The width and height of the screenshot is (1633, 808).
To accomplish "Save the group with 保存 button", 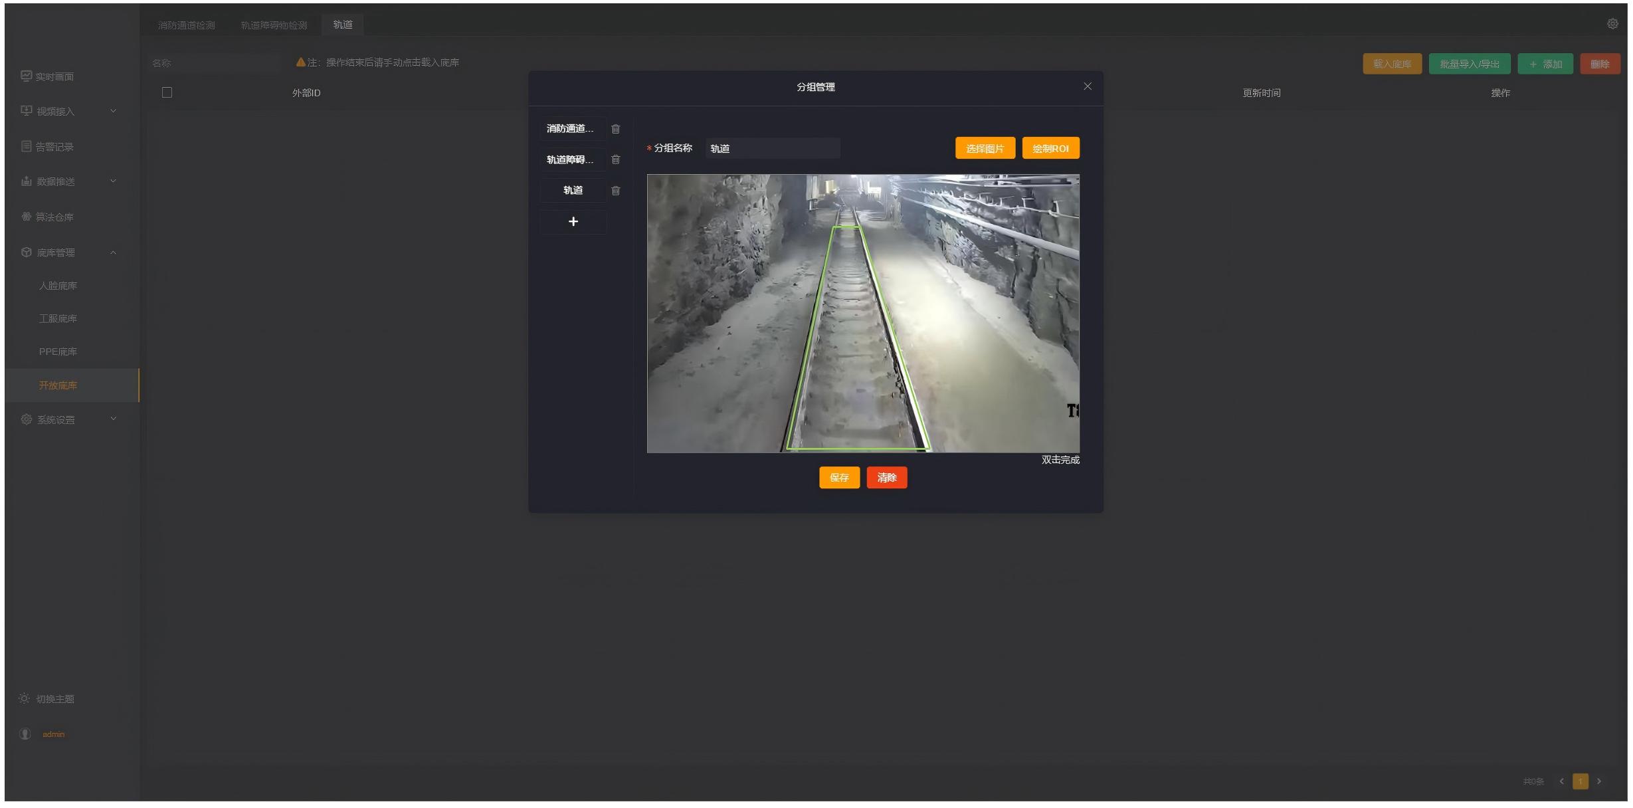I will (839, 478).
